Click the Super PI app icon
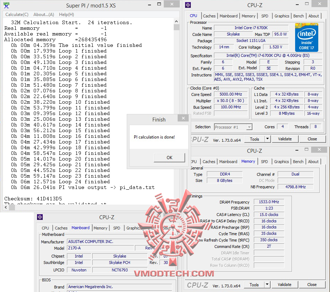This screenshot has width=330, height=292. 6,5
